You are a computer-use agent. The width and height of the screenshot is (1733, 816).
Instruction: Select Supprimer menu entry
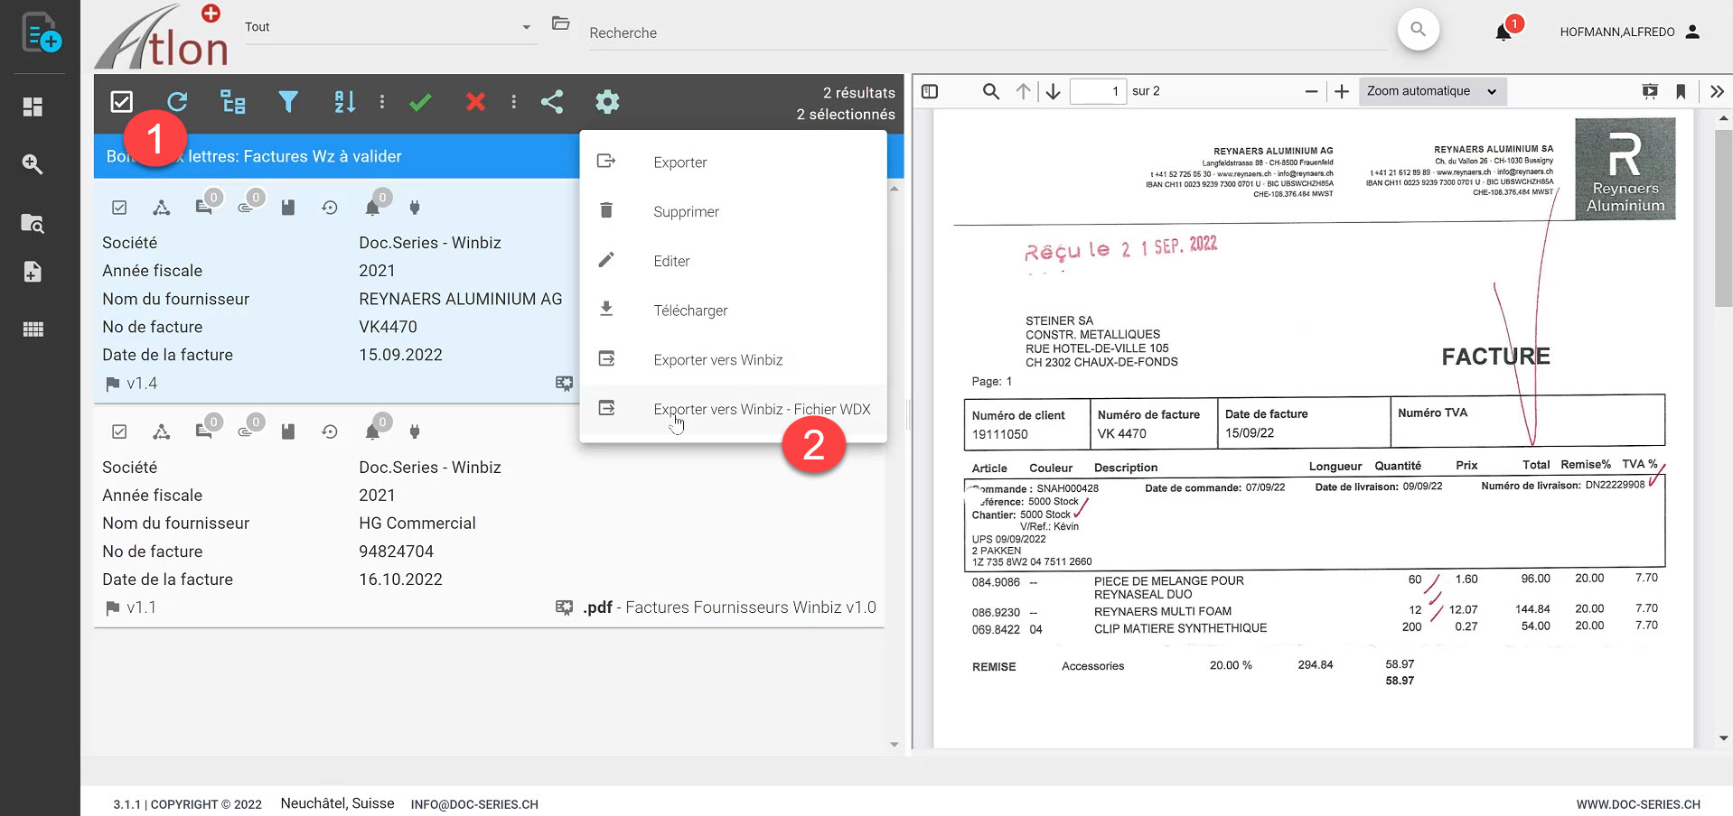pyautogui.click(x=733, y=211)
